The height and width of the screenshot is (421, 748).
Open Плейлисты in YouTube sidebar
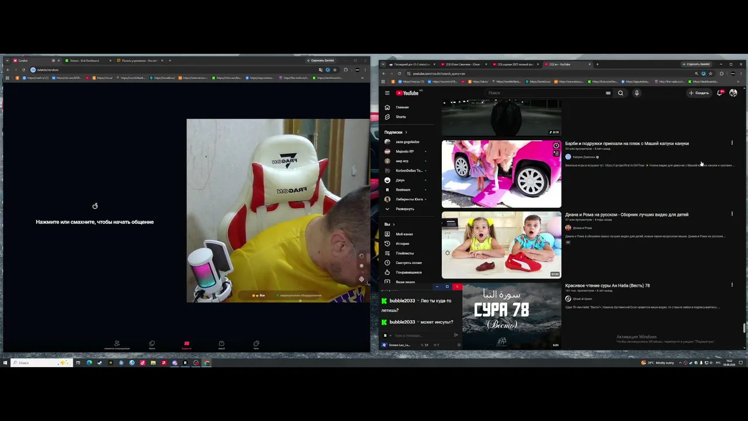click(406, 253)
